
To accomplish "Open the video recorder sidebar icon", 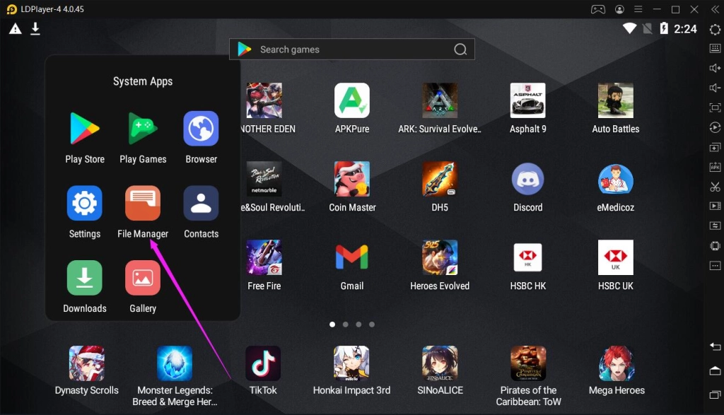I will pyautogui.click(x=715, y=206).
